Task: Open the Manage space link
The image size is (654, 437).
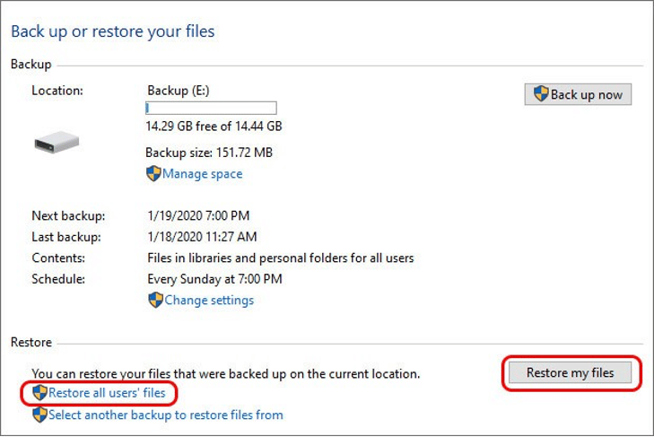Action: tap(202, 173)
